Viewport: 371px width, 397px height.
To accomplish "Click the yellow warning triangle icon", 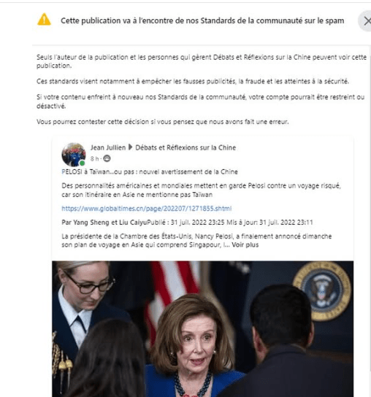I will tap(44, 20).
